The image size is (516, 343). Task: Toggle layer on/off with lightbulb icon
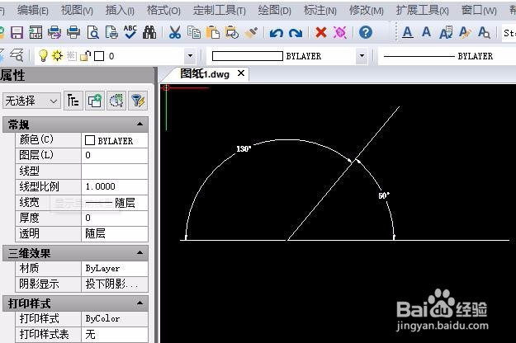43,56
